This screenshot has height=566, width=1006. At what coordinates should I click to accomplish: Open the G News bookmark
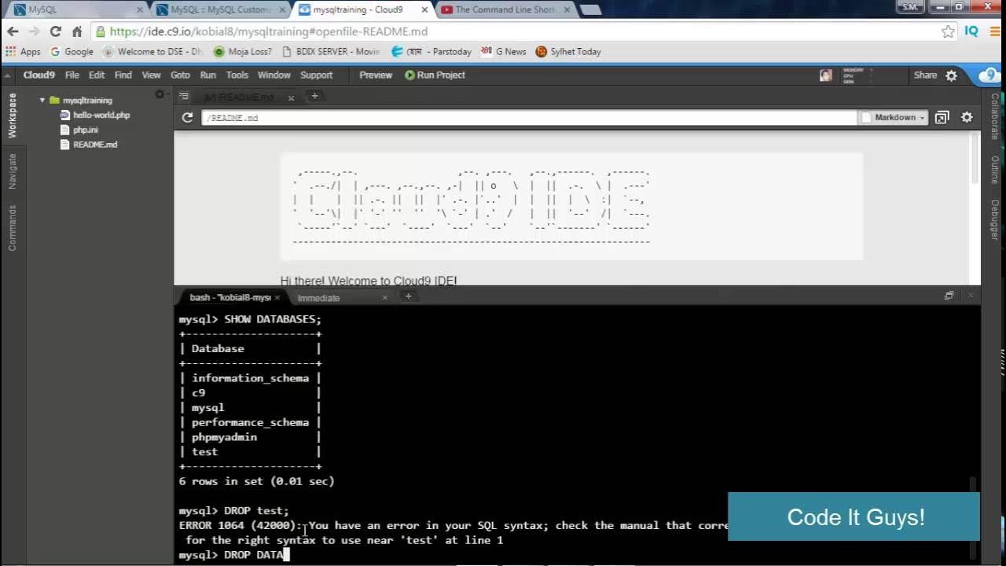click(505, 52)
